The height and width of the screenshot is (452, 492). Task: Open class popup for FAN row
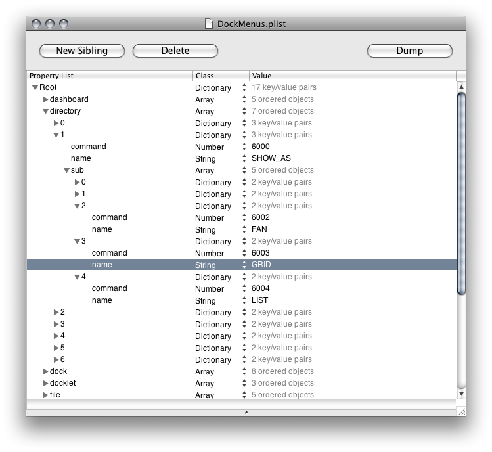244,229
